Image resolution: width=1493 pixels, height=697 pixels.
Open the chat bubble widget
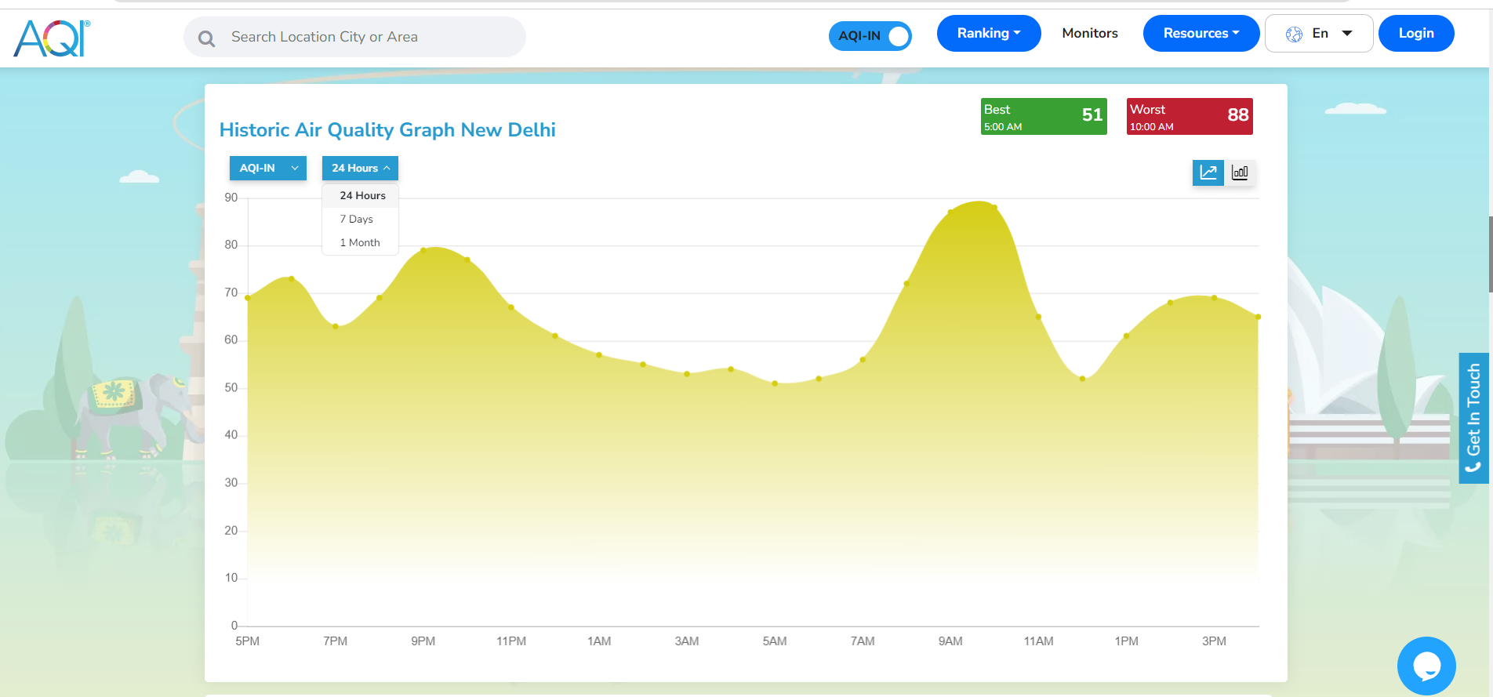1426,666
